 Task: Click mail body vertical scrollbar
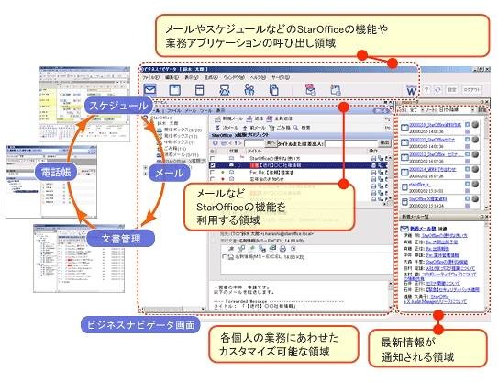(391, 297)
